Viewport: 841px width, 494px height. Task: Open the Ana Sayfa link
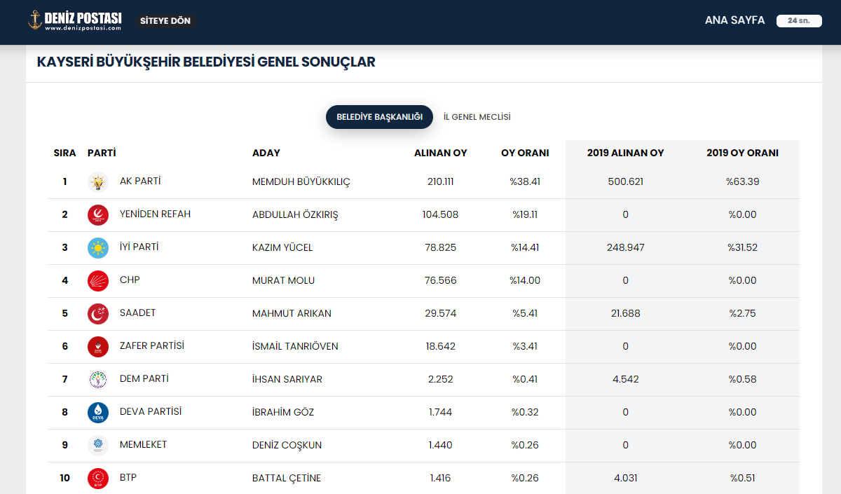click(x=734, y=20)
